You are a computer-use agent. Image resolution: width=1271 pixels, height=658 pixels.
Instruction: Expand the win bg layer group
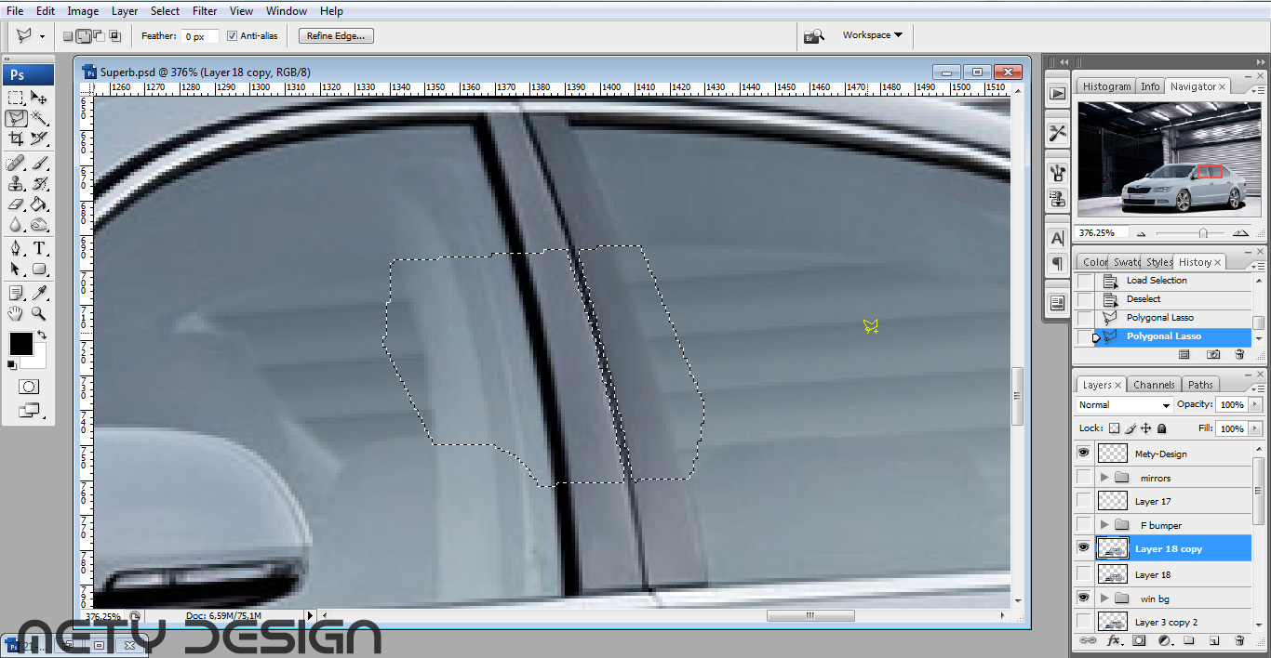pos(1104,598)
